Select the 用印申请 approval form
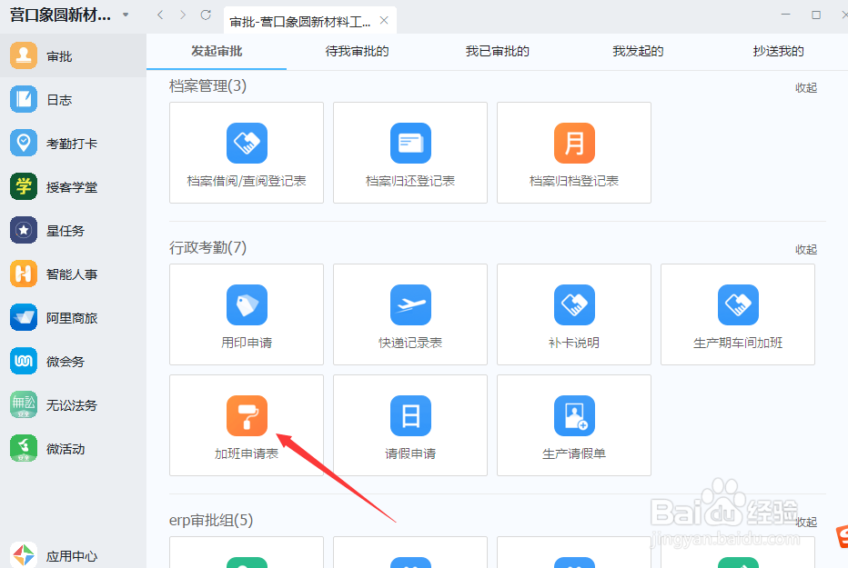This screenshot has width=848, height=568. tap(246, 314)
